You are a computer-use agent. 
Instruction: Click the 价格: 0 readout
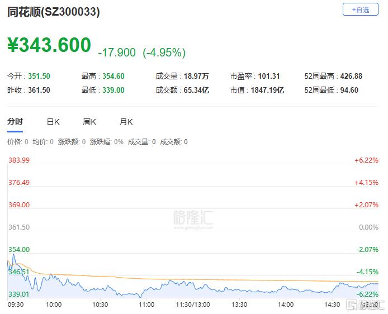[x=17, y=142]
